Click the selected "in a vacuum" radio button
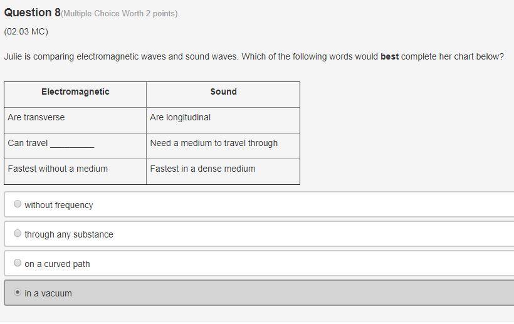The width and height of the screenshot is (514, 324). click(x=18, y=292)
